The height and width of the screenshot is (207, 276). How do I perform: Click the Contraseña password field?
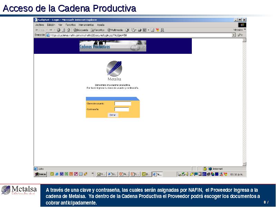tap(122, 109)
